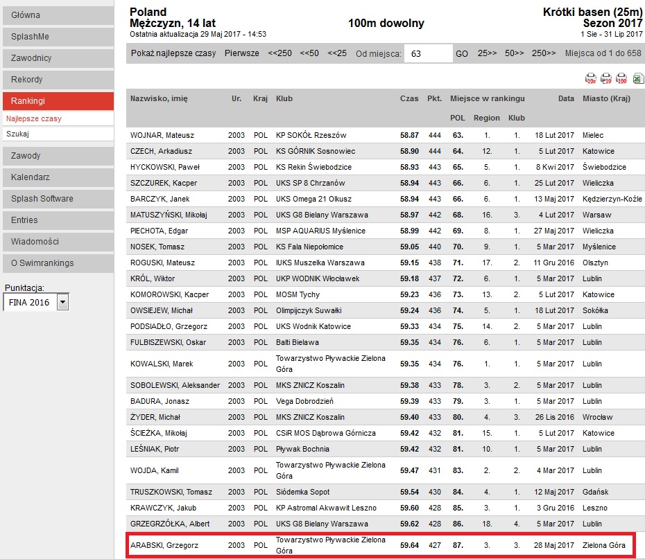Open swimmer HYCKOWSKI, Paweł
The height and width of the screenshot is (559, 645).
point(165,167)
